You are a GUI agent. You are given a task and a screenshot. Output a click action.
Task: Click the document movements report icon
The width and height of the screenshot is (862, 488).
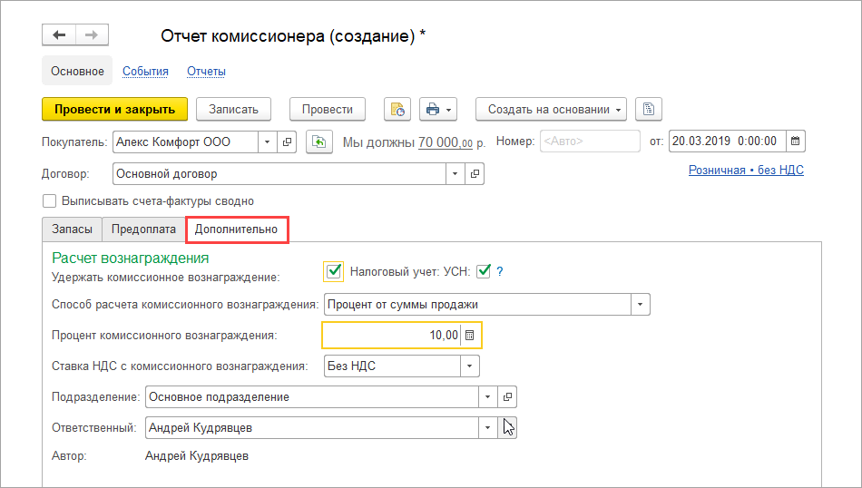pyautogui.click(x=397, y=110)
